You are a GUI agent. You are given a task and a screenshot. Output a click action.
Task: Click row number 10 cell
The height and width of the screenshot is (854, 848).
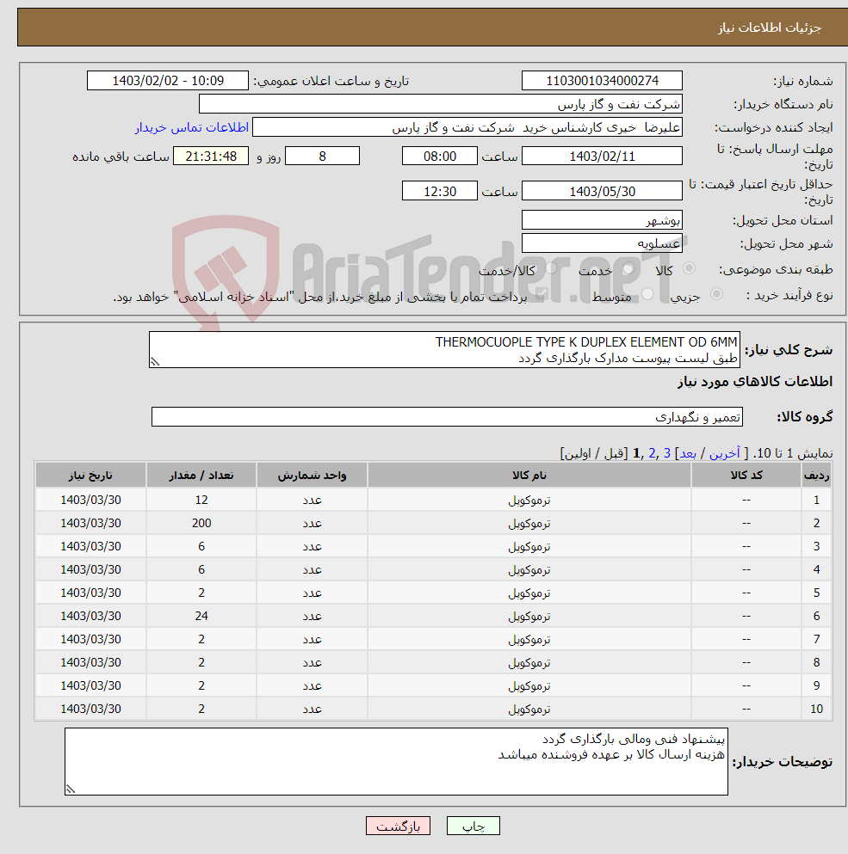click(x=816, y=710)
